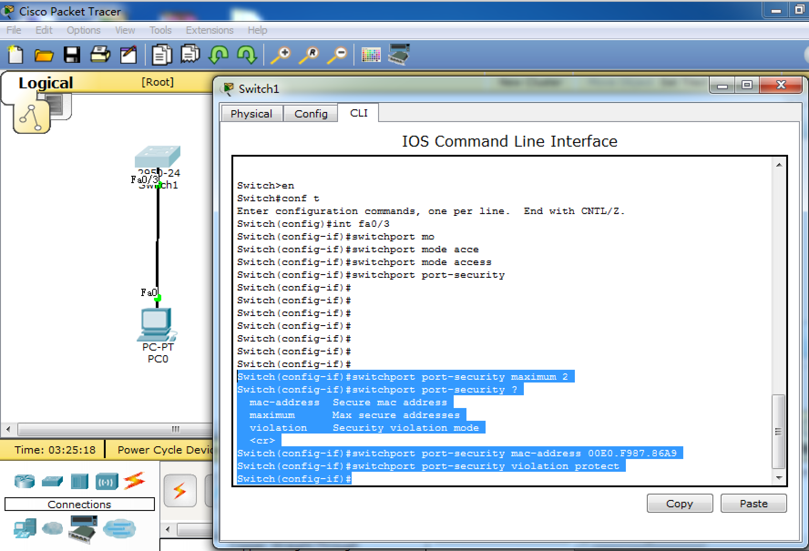This screenshot has width=809, height=551.
Task: Choose the Routers device category
Action: pyautogui.click(x=25, y=481)
